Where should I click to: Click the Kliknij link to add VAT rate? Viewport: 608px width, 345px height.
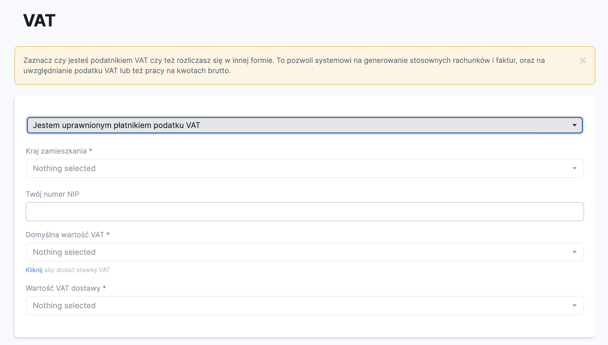click(34, 270)
